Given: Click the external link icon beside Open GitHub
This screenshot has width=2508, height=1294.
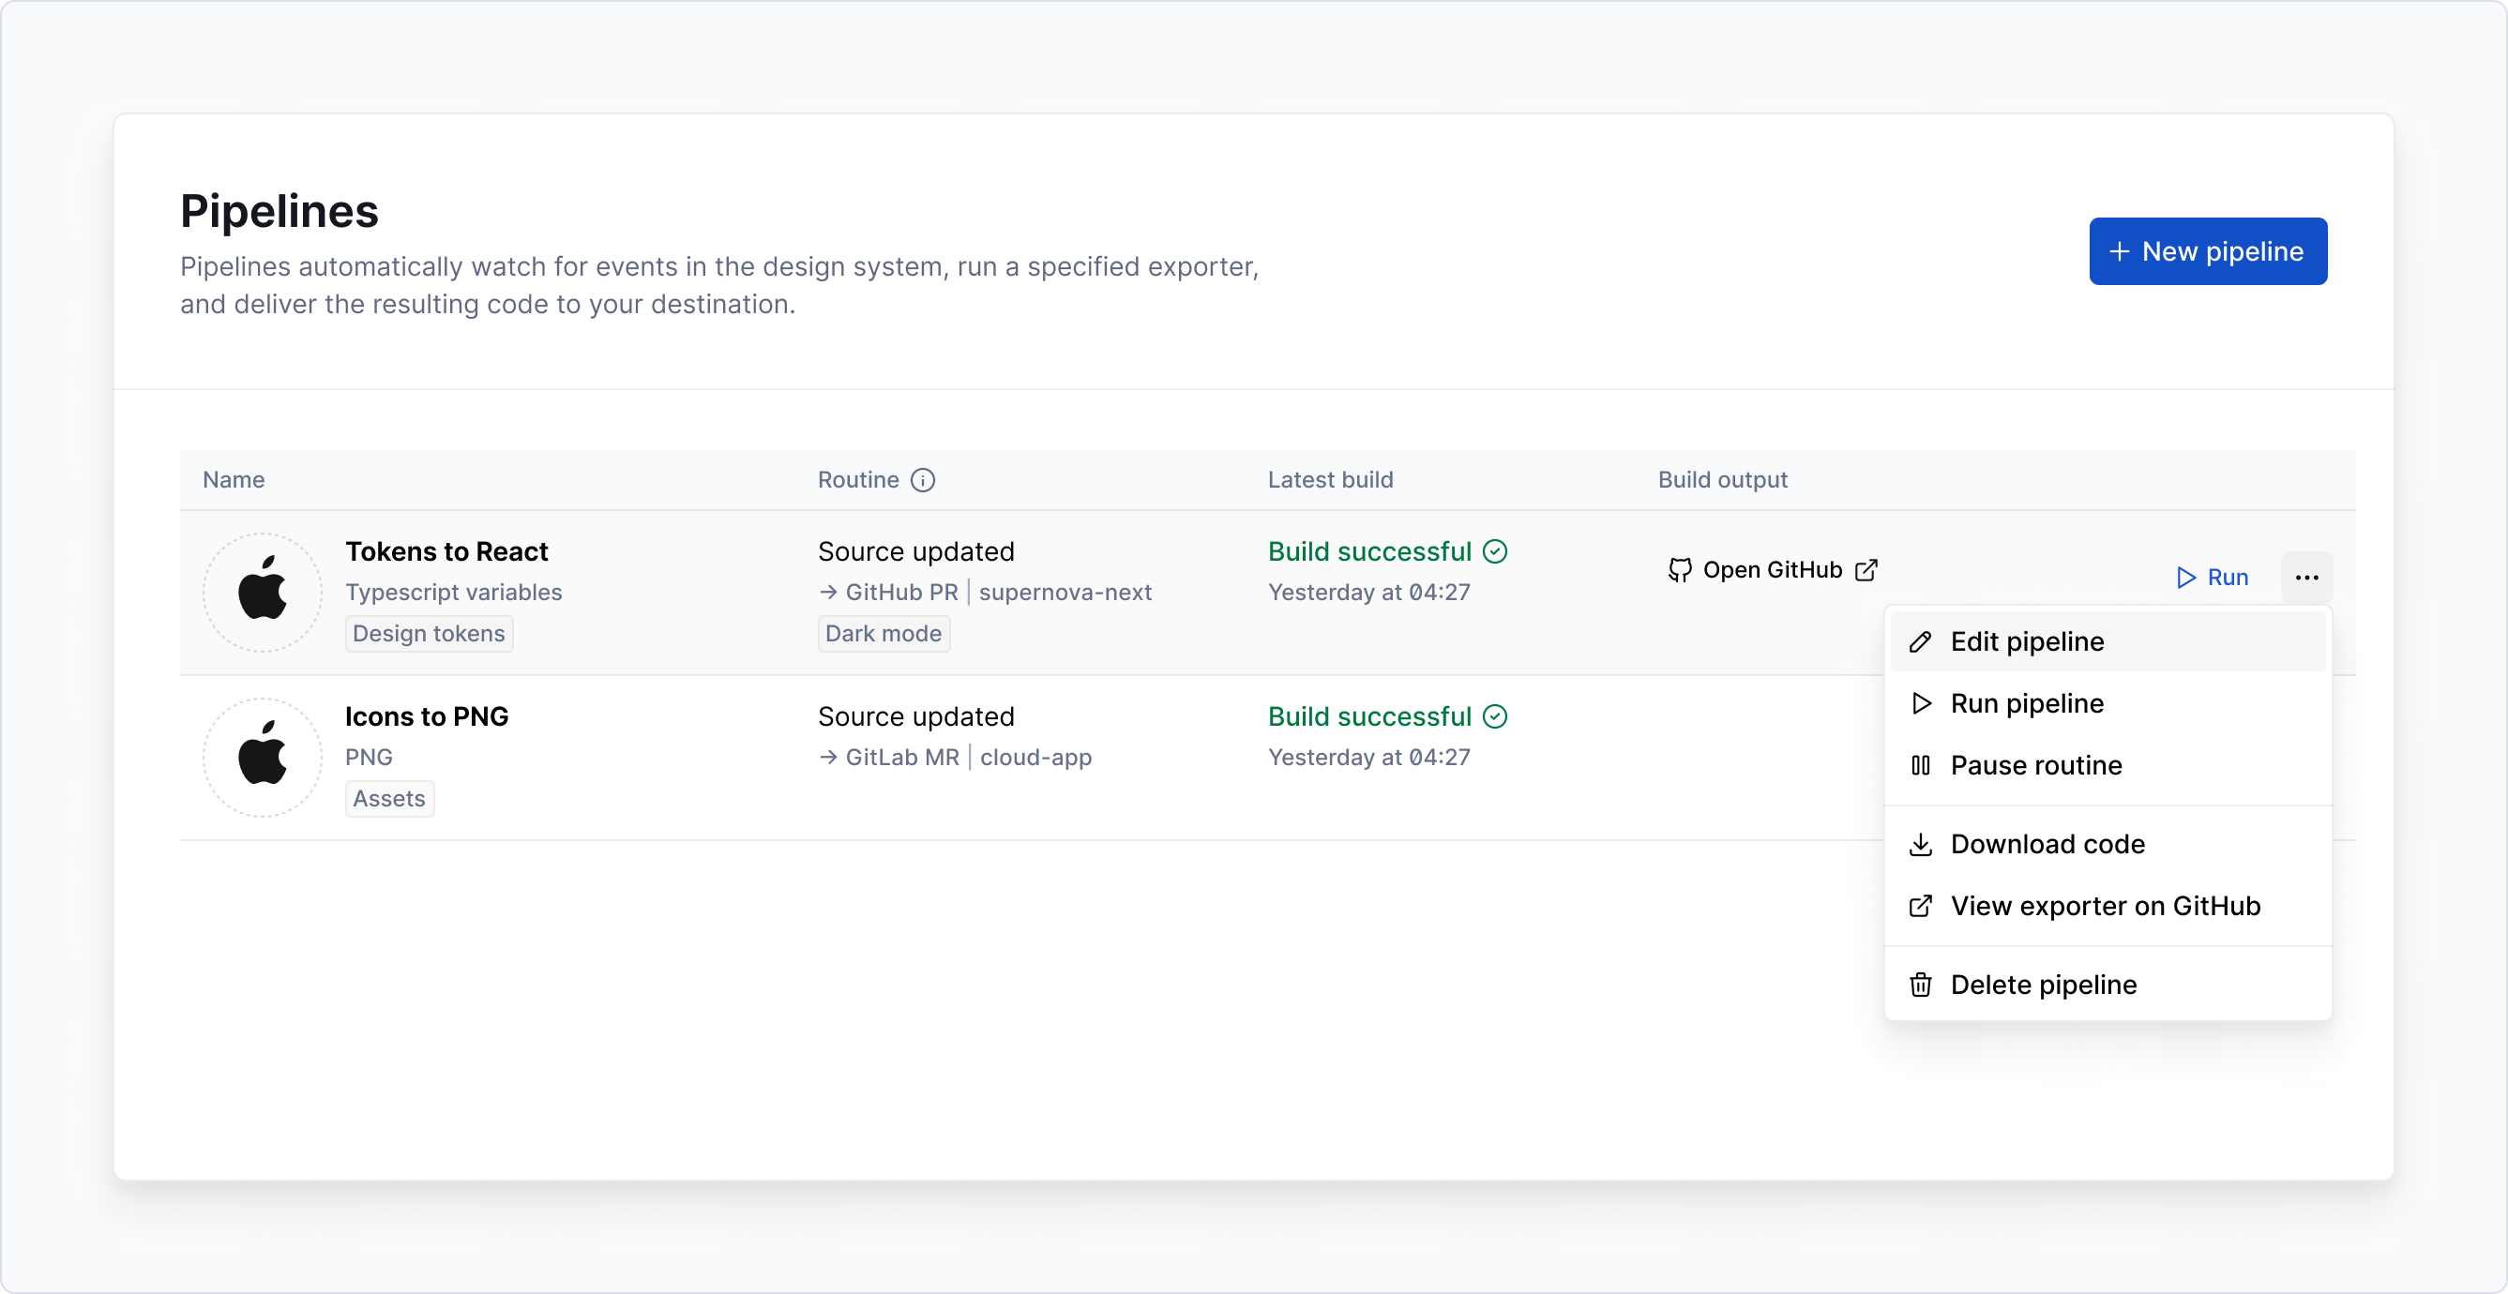Looking at the screenshot, I should tap(1867, 569).
